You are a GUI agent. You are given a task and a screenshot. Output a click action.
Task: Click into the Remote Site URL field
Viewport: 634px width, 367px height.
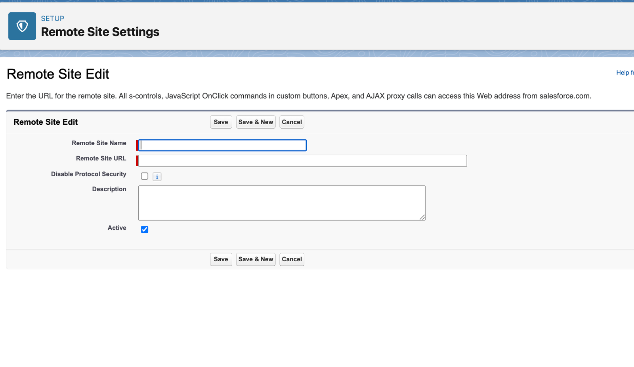302,161
